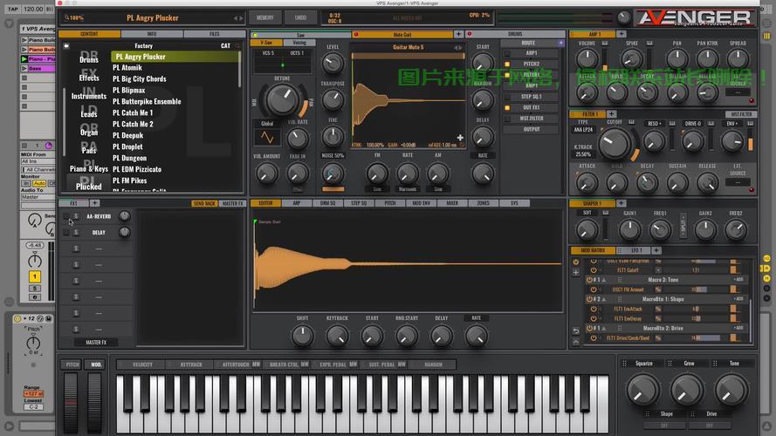This screenshot has width=776, height=436.
Task: Click SPLIT button in shaper section
Action: (x=683, y=226)
